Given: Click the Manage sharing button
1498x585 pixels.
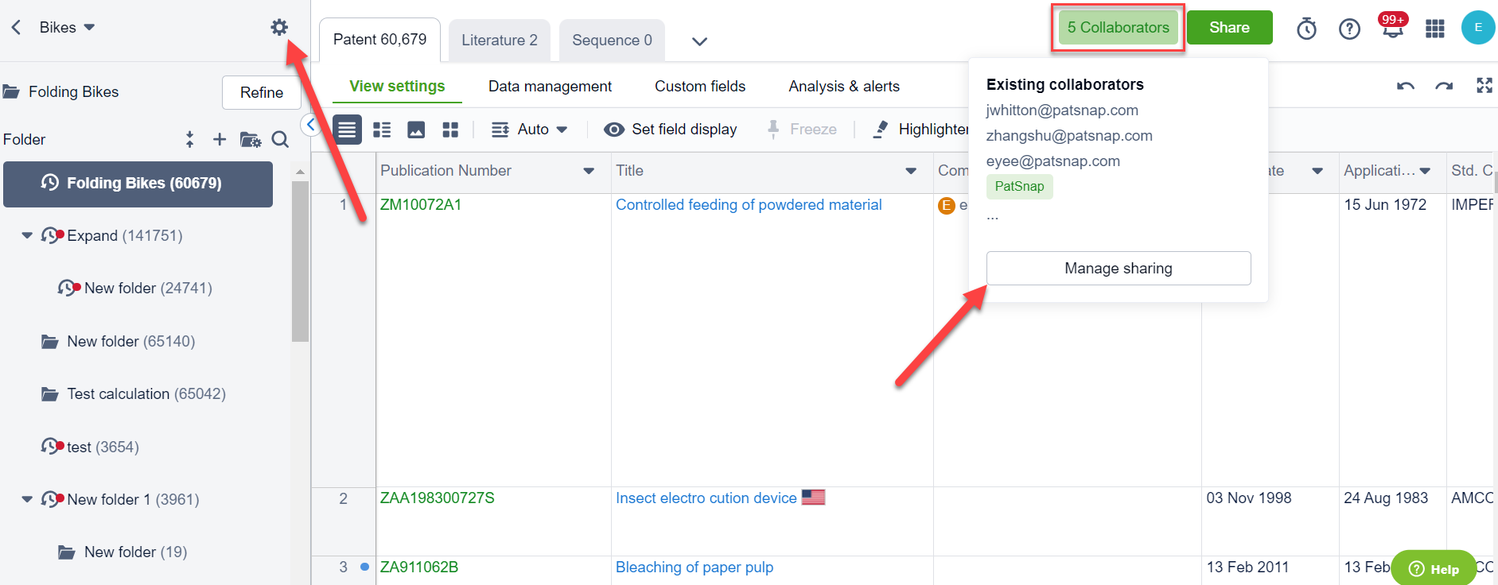Looking at the screenshot, I should pyautogui.click(x=1118, y=269).
